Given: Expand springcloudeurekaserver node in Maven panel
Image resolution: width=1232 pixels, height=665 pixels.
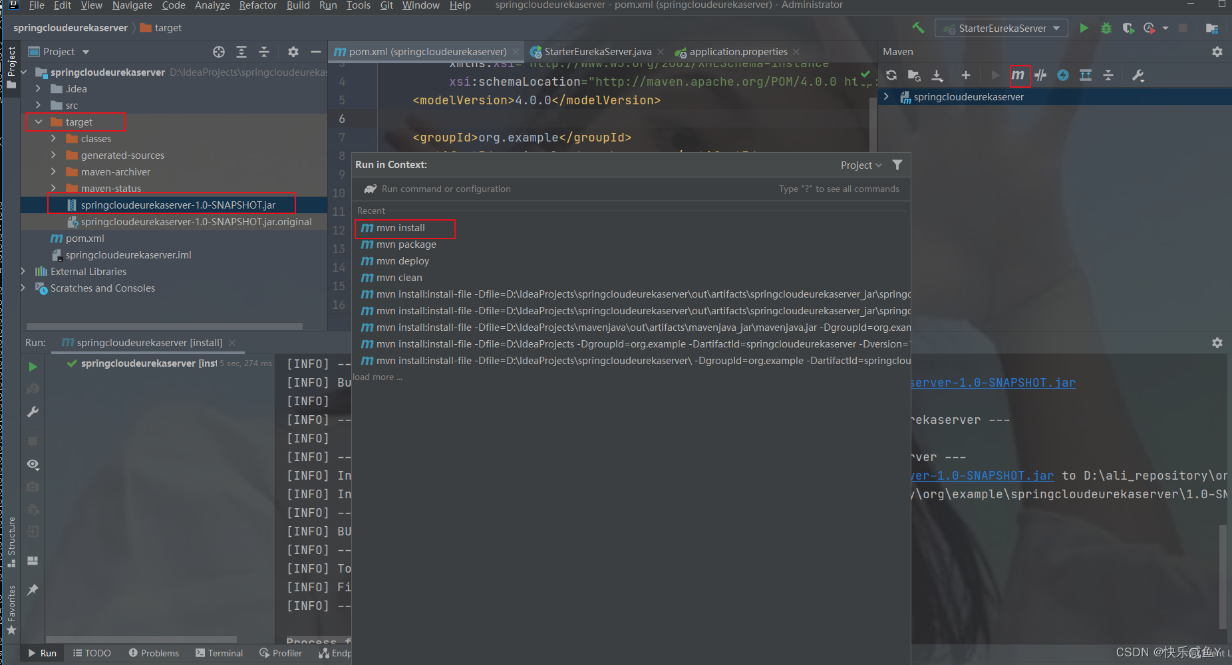Looking at the screenshot, I should coord(886,97).
